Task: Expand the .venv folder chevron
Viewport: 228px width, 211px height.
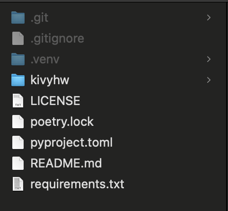Action: pos(209,59)
